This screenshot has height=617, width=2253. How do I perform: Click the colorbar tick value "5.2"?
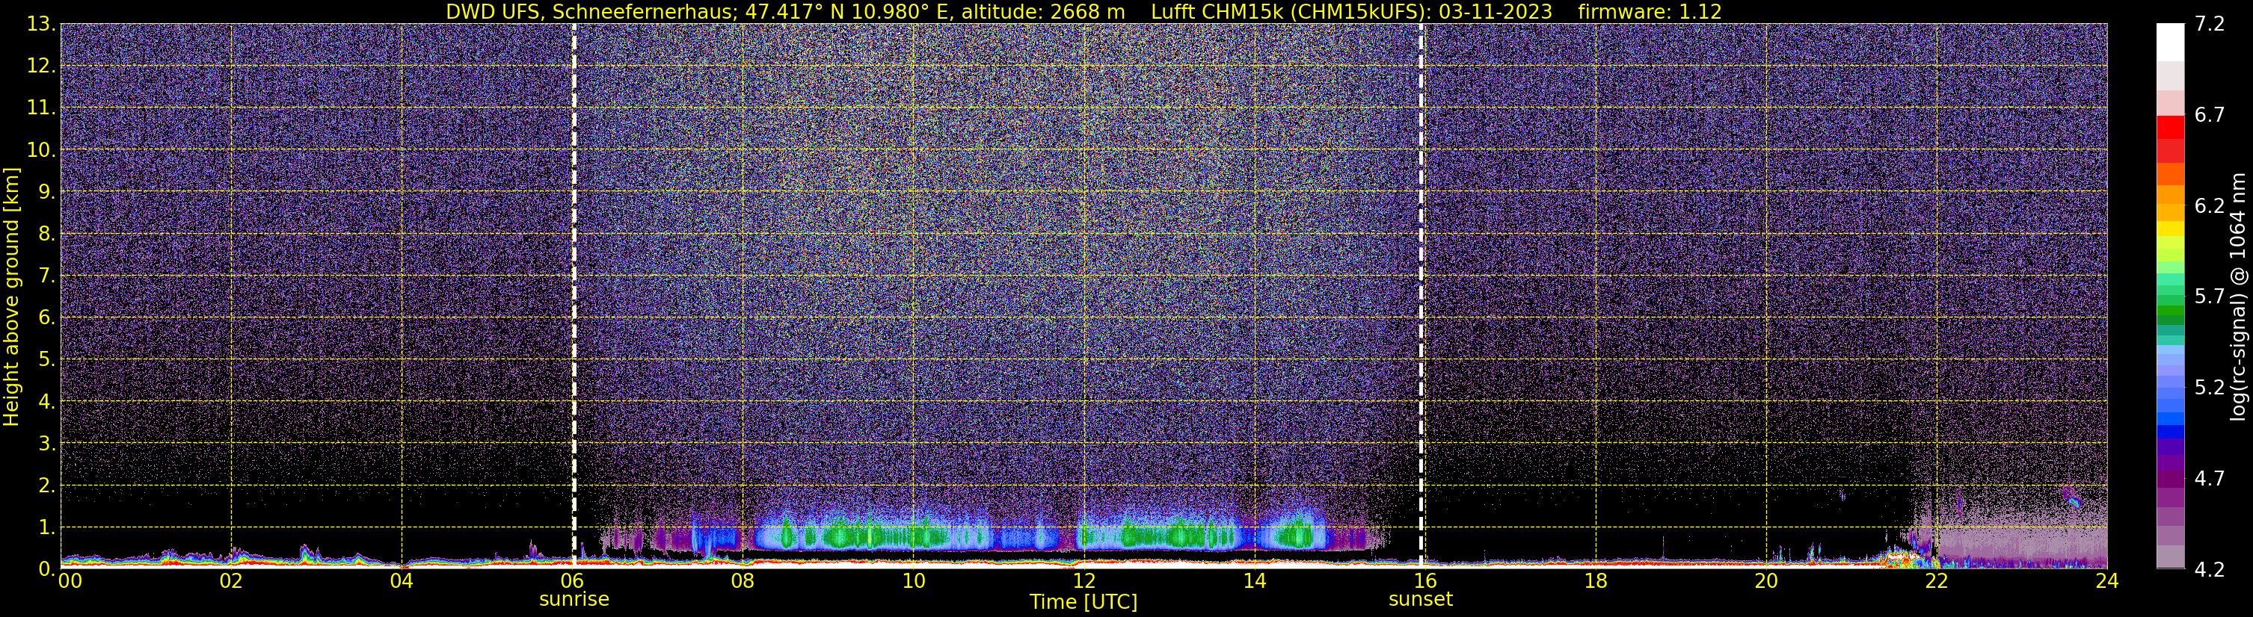tap(2208, 388)
